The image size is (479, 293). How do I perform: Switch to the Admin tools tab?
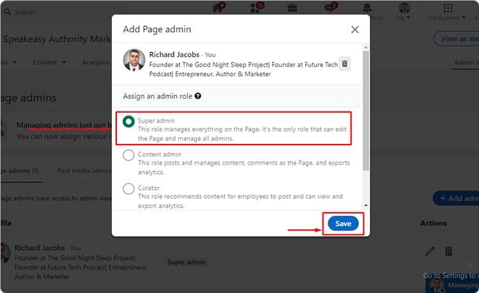(466, 62)
